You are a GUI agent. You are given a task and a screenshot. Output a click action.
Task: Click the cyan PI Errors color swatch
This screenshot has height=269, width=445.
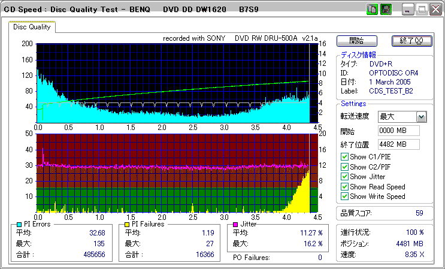pos(19,225)
